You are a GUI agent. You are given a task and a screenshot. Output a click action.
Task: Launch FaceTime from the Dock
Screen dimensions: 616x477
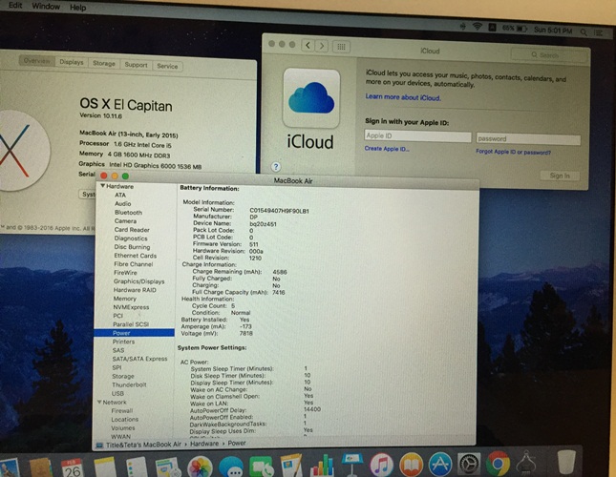click(262, 467)
